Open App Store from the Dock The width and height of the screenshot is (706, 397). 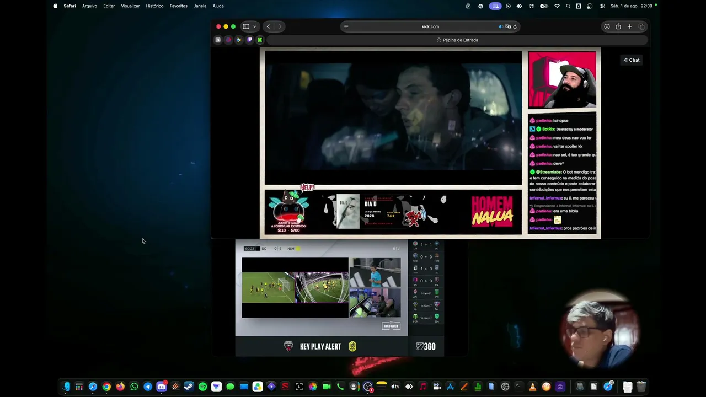tap(450, 387)
